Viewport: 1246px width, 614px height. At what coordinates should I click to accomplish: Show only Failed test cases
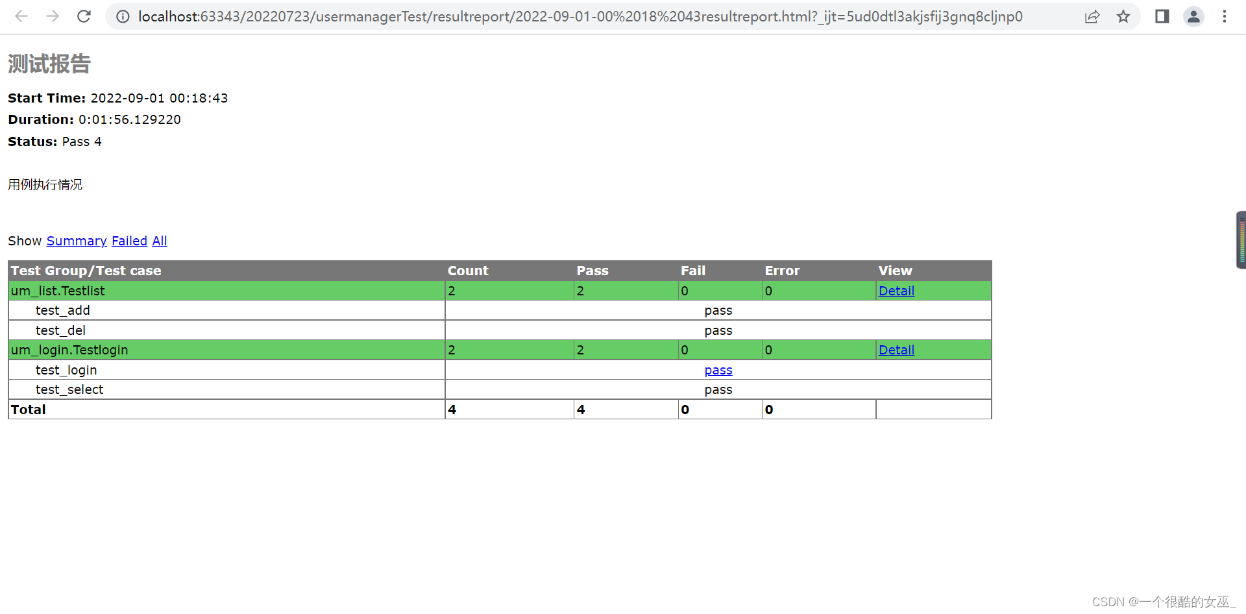(129, 241)
